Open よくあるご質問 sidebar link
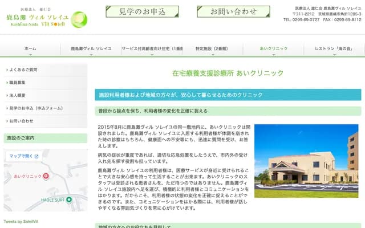The width and height of the screenshot is (365, 228). [46, 70]
